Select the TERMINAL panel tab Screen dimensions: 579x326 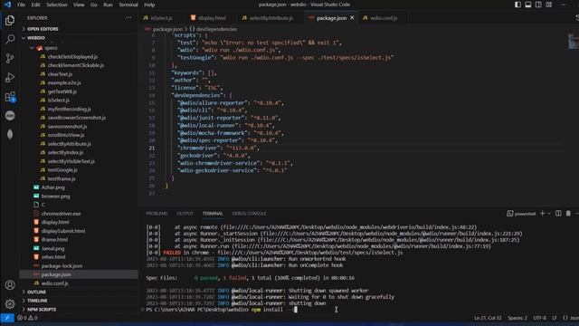click(213, 214)
